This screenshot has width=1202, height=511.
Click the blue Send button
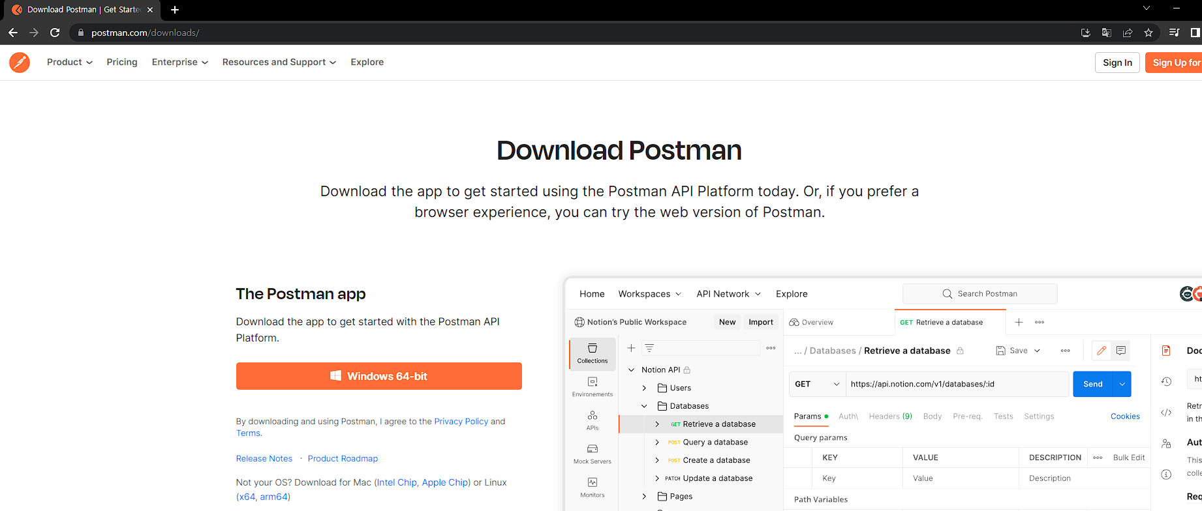tap(1093, 385)
